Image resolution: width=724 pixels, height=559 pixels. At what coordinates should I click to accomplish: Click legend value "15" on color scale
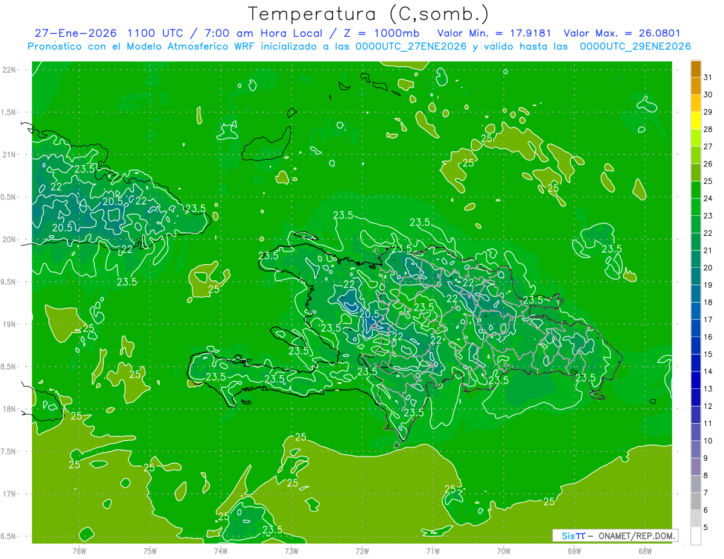coord(708,354)
